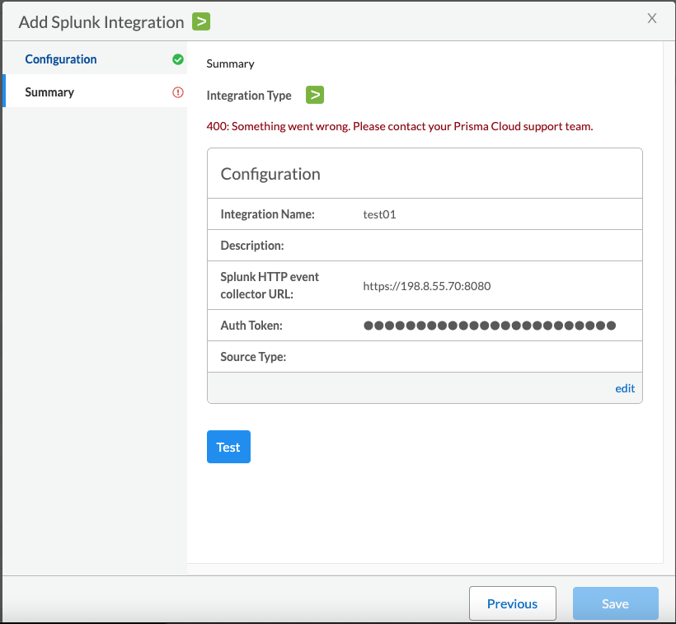Click the Splunk icon next to Integration Type
The width and height of the screenshot is (676, 624).
pyautogui.click(x=314, y=95)
